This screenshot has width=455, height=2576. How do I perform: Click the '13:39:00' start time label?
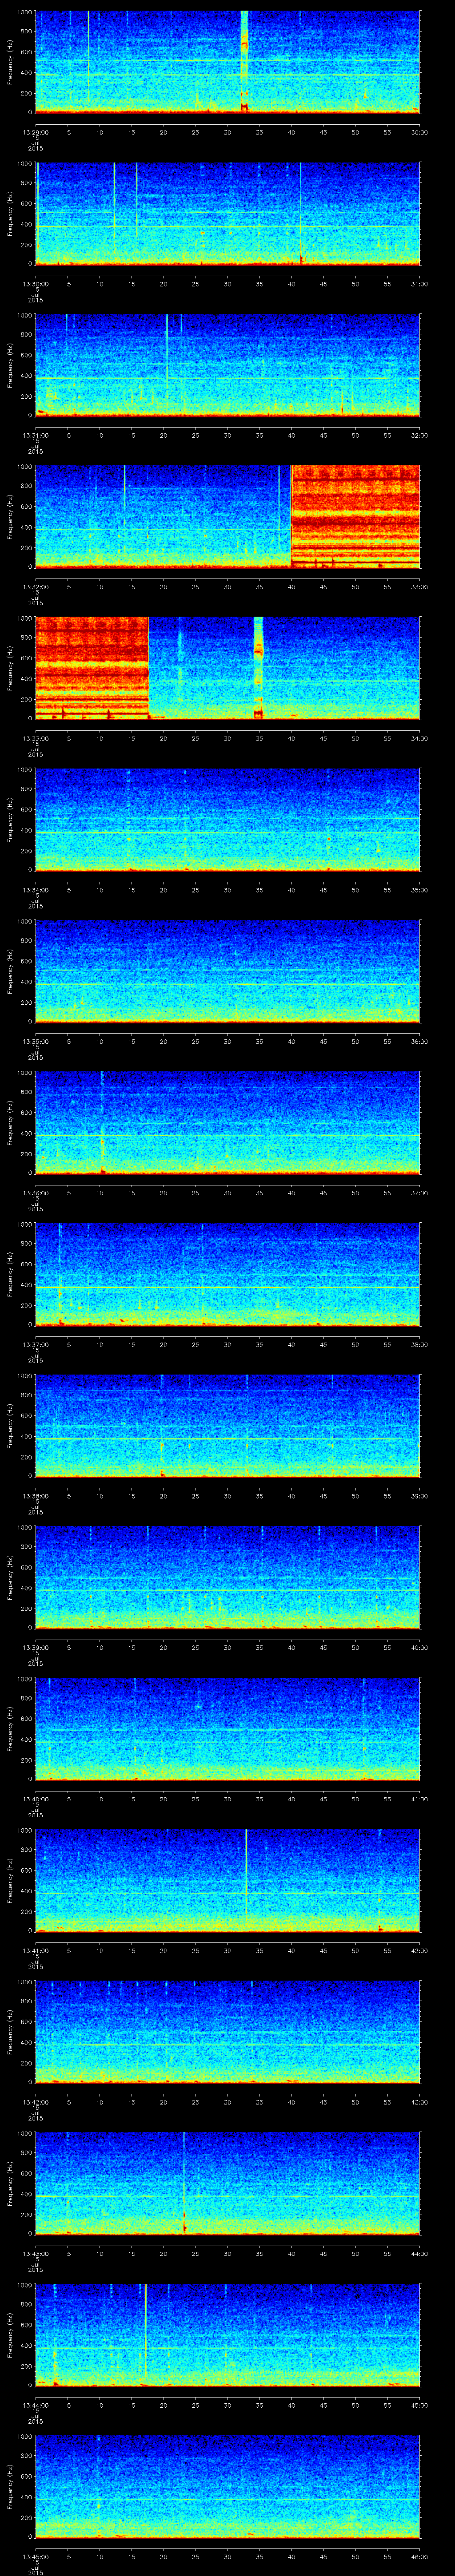tap(35, 1647)
